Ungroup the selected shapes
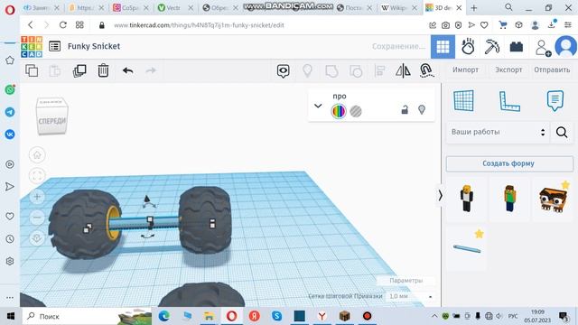Image resolution: width=578 pixels, height=325 pixels. point(356,70)
